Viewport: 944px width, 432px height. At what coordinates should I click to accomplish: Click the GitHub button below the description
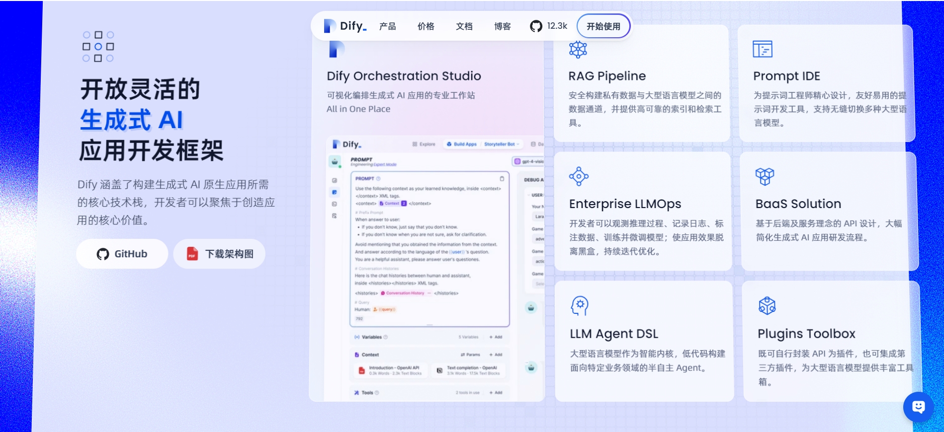click(x=122, y=254)
